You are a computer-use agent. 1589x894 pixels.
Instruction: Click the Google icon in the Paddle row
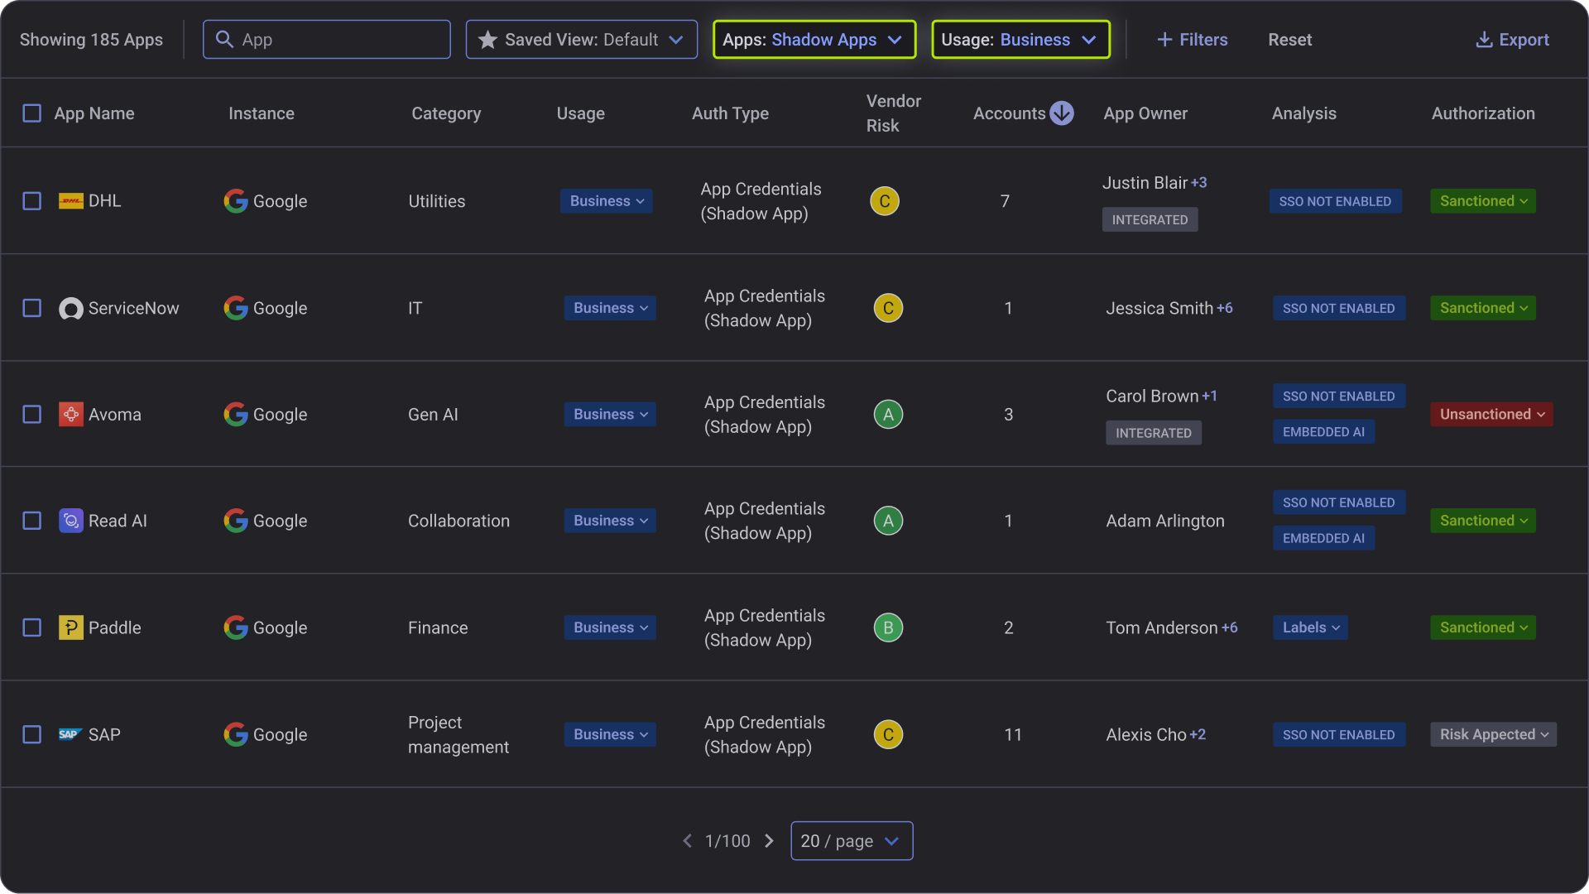(236, 627)
